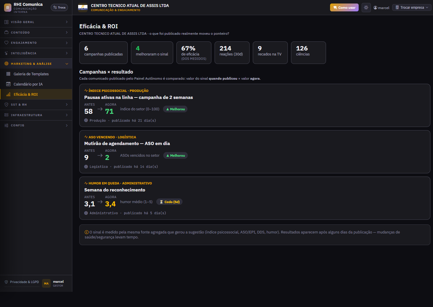The width and height of the screenshot is (433, 307).
Task: Select Eficácia & ROI menu item
Action: click(36, 94)
